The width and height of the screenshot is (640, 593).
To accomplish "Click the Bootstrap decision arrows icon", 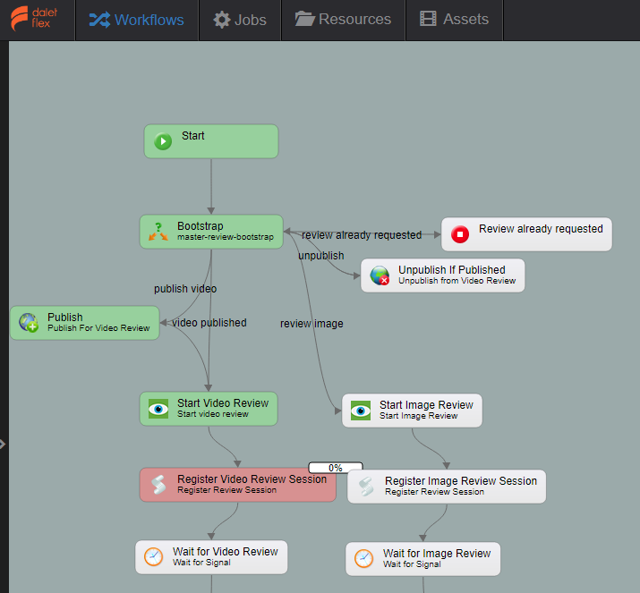I will [158, 232].
